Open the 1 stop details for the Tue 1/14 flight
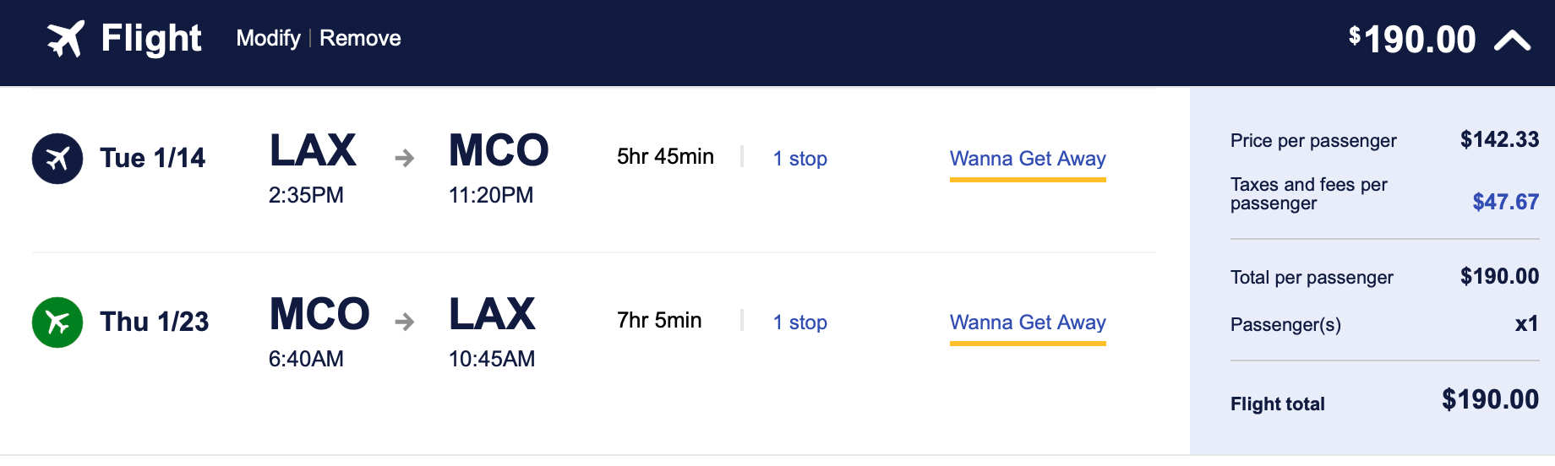1555x466 pixels. click(x=799, y=159)
